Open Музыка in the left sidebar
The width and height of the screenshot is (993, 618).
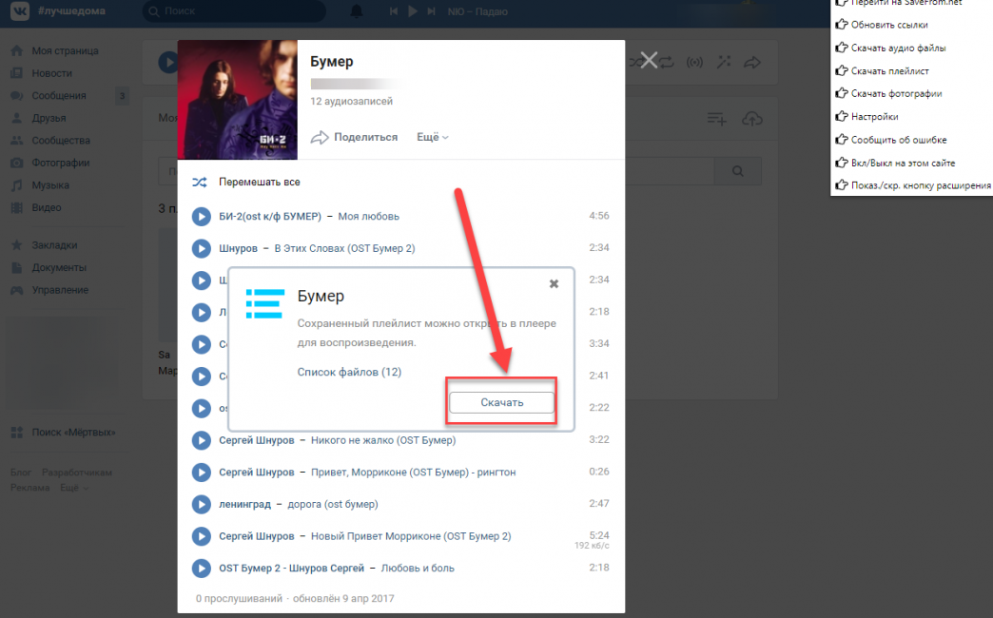coord(49,185)
